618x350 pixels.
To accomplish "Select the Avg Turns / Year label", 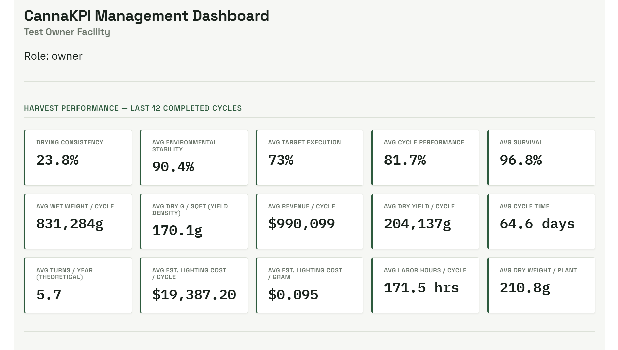I will [x=64, y=274].
